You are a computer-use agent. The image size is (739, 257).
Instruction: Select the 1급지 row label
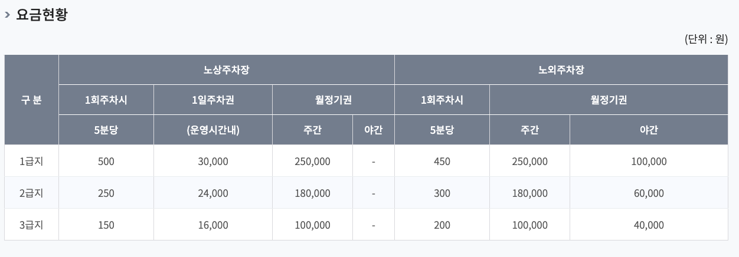pos(31,161)
